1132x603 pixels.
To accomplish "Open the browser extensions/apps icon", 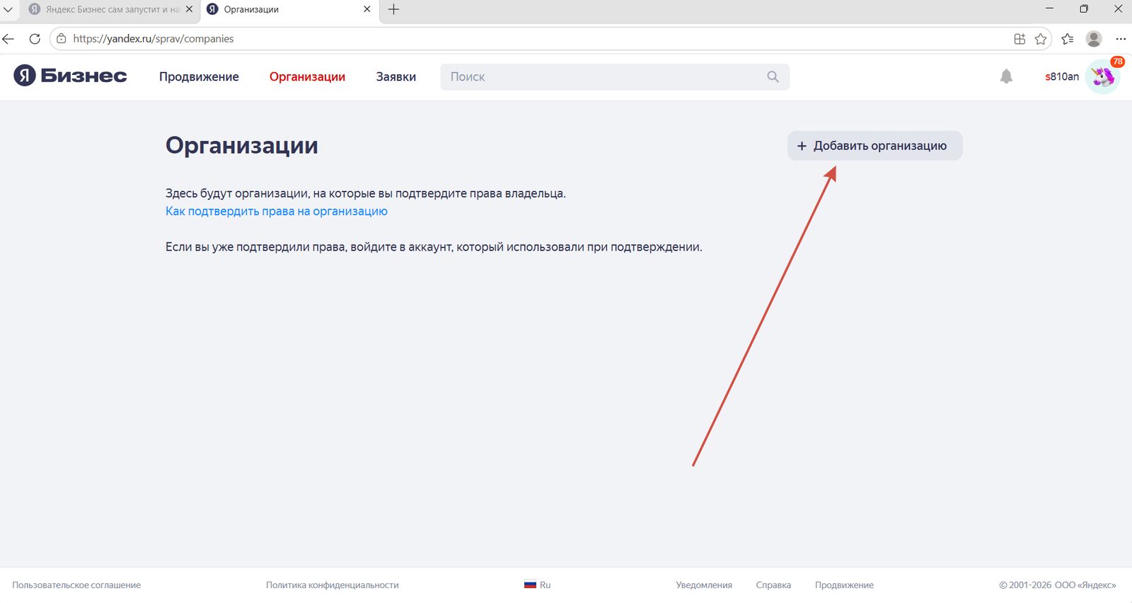I will point(1020,39).
